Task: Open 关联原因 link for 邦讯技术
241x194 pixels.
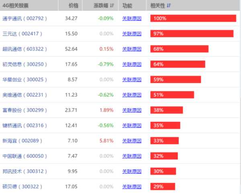Action: tap(132, 172)
